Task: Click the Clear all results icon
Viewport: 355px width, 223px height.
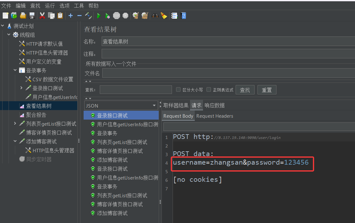Action: tap(145, 16)
